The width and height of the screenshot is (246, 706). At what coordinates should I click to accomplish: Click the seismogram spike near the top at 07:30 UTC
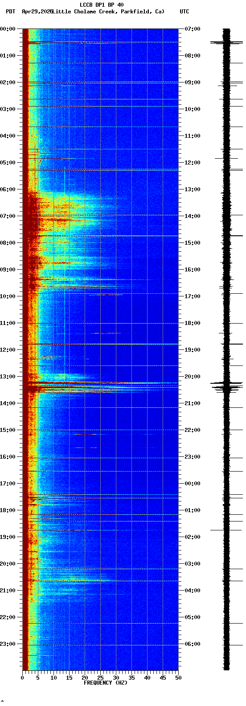click(226, 42)
